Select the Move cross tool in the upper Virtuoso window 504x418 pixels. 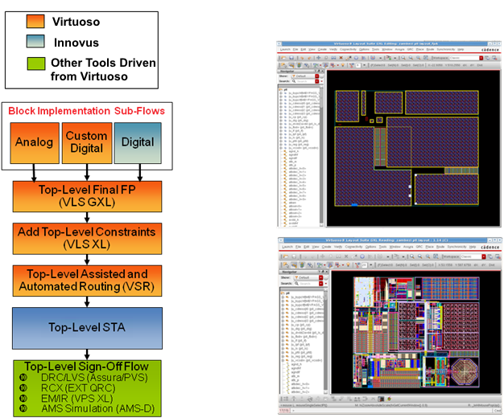point(319,58)
